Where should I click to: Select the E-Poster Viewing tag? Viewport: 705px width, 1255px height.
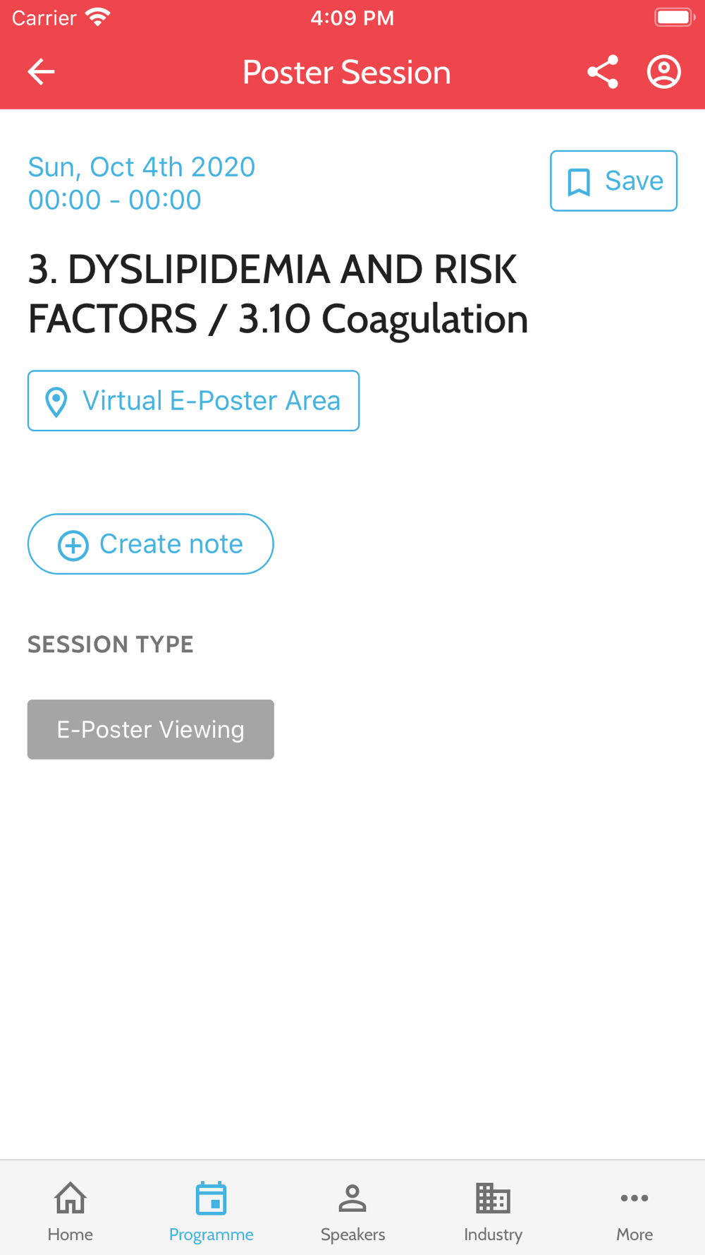[150, 730]
